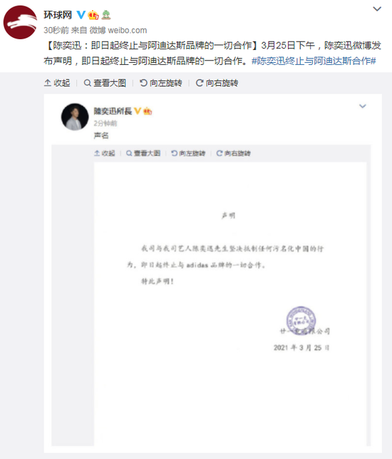This screenshot has height=459, width=392.
Task: Expand the post options chevron at top right
Action: 377,9
